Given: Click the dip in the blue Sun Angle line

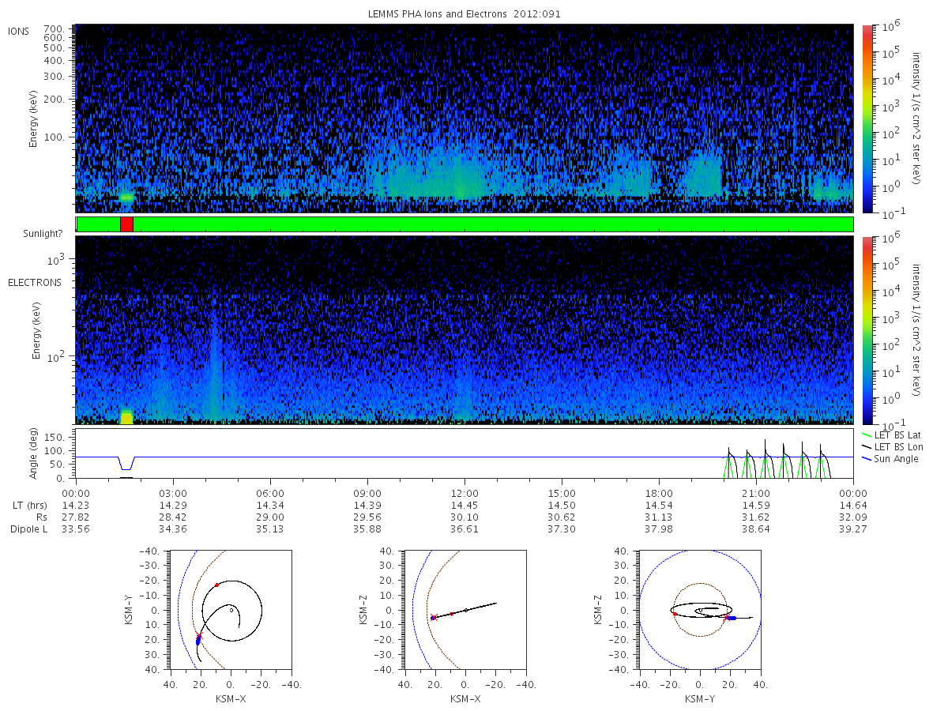Looking at the screenshot, I should point(126,464).
